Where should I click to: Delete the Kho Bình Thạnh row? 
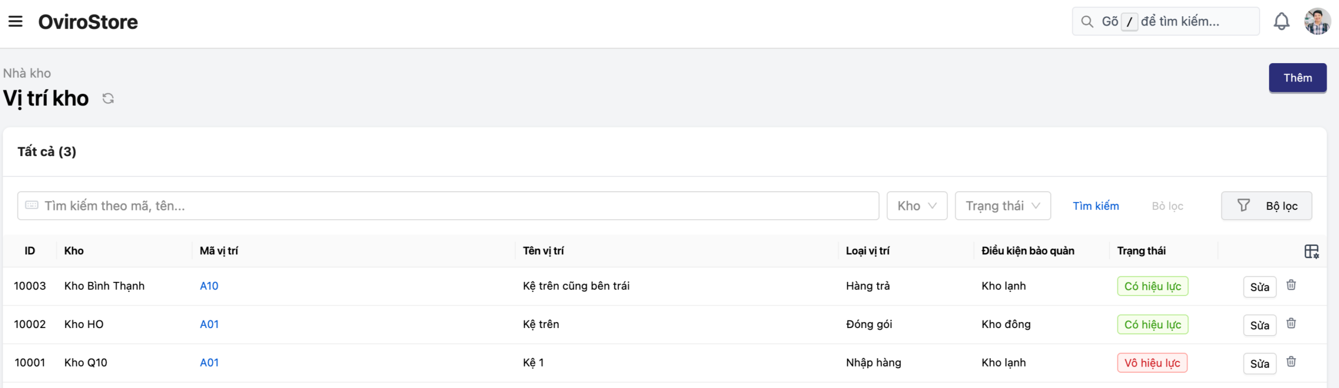pos(1291,285)
